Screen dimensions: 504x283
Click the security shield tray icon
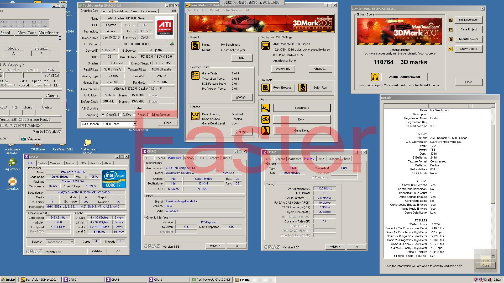tap(476, 280)
